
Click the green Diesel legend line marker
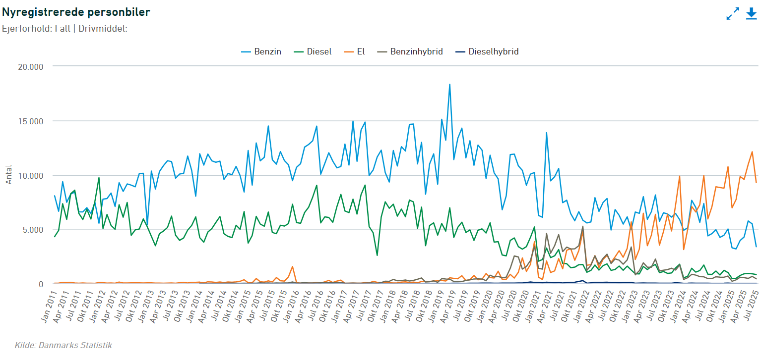tap(297, 51)
